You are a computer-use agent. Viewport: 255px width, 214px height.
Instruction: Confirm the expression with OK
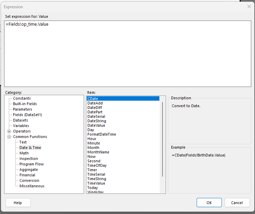tap(209, 203)
